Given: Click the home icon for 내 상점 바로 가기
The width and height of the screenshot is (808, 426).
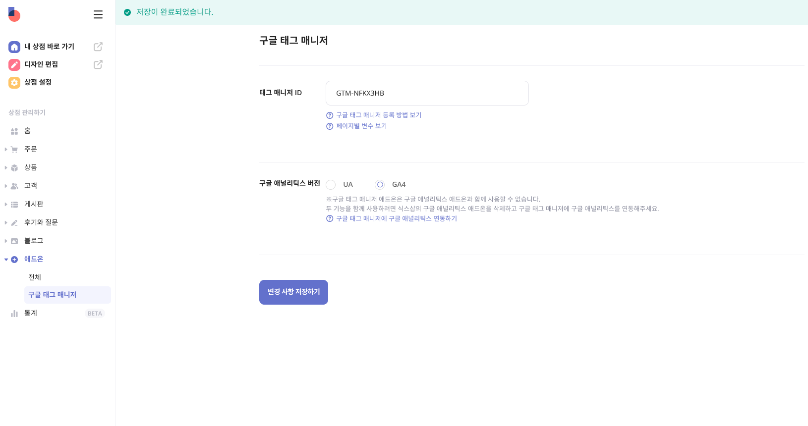Looking at the screenshot, I should pyautogui.click(x=14, y=47).
